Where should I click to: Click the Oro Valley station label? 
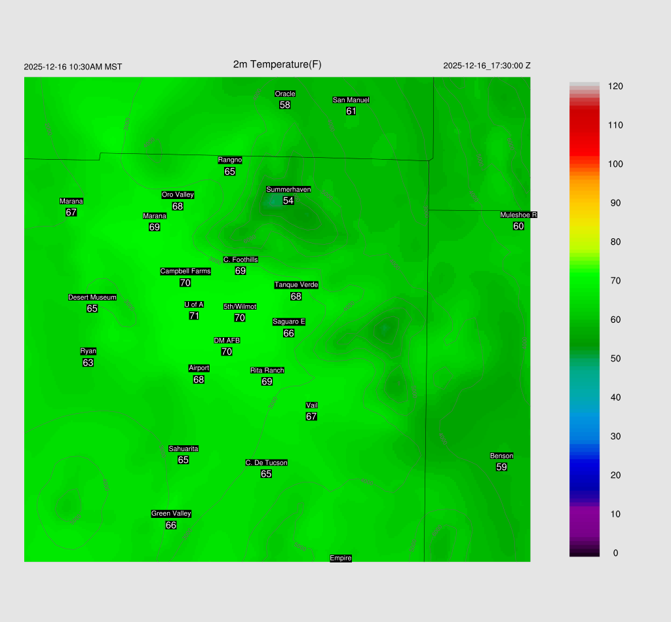(x=178, y=194)
